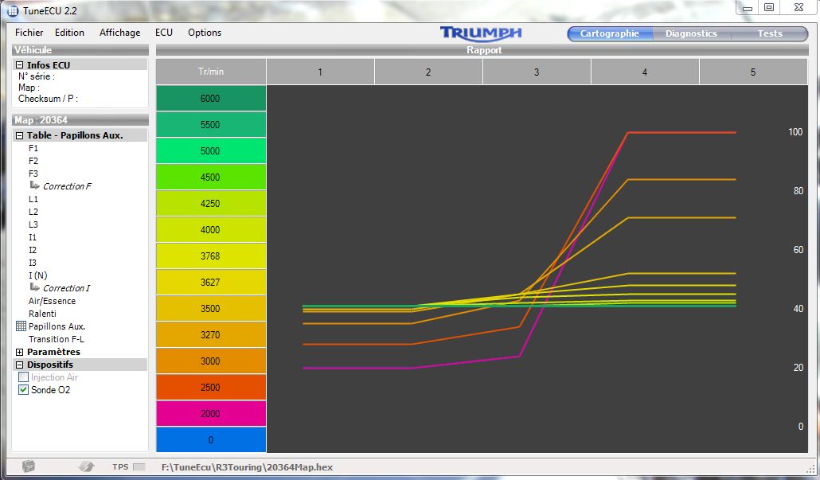Click the 4250 Tr/min color swatch
The width and height of the screenshot is (820, 480).
[x=211, y=204]
